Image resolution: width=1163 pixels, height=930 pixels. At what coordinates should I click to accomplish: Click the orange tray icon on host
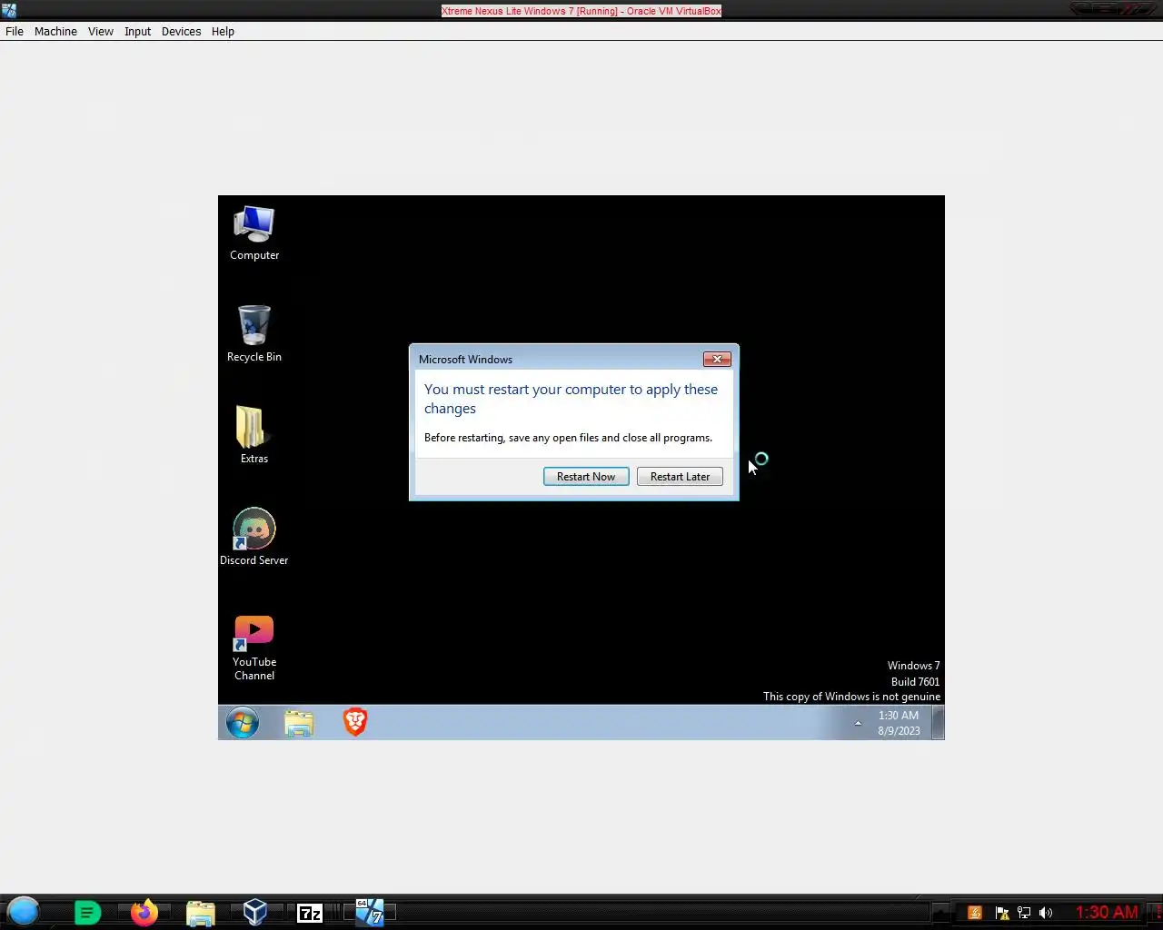point(974,913)
